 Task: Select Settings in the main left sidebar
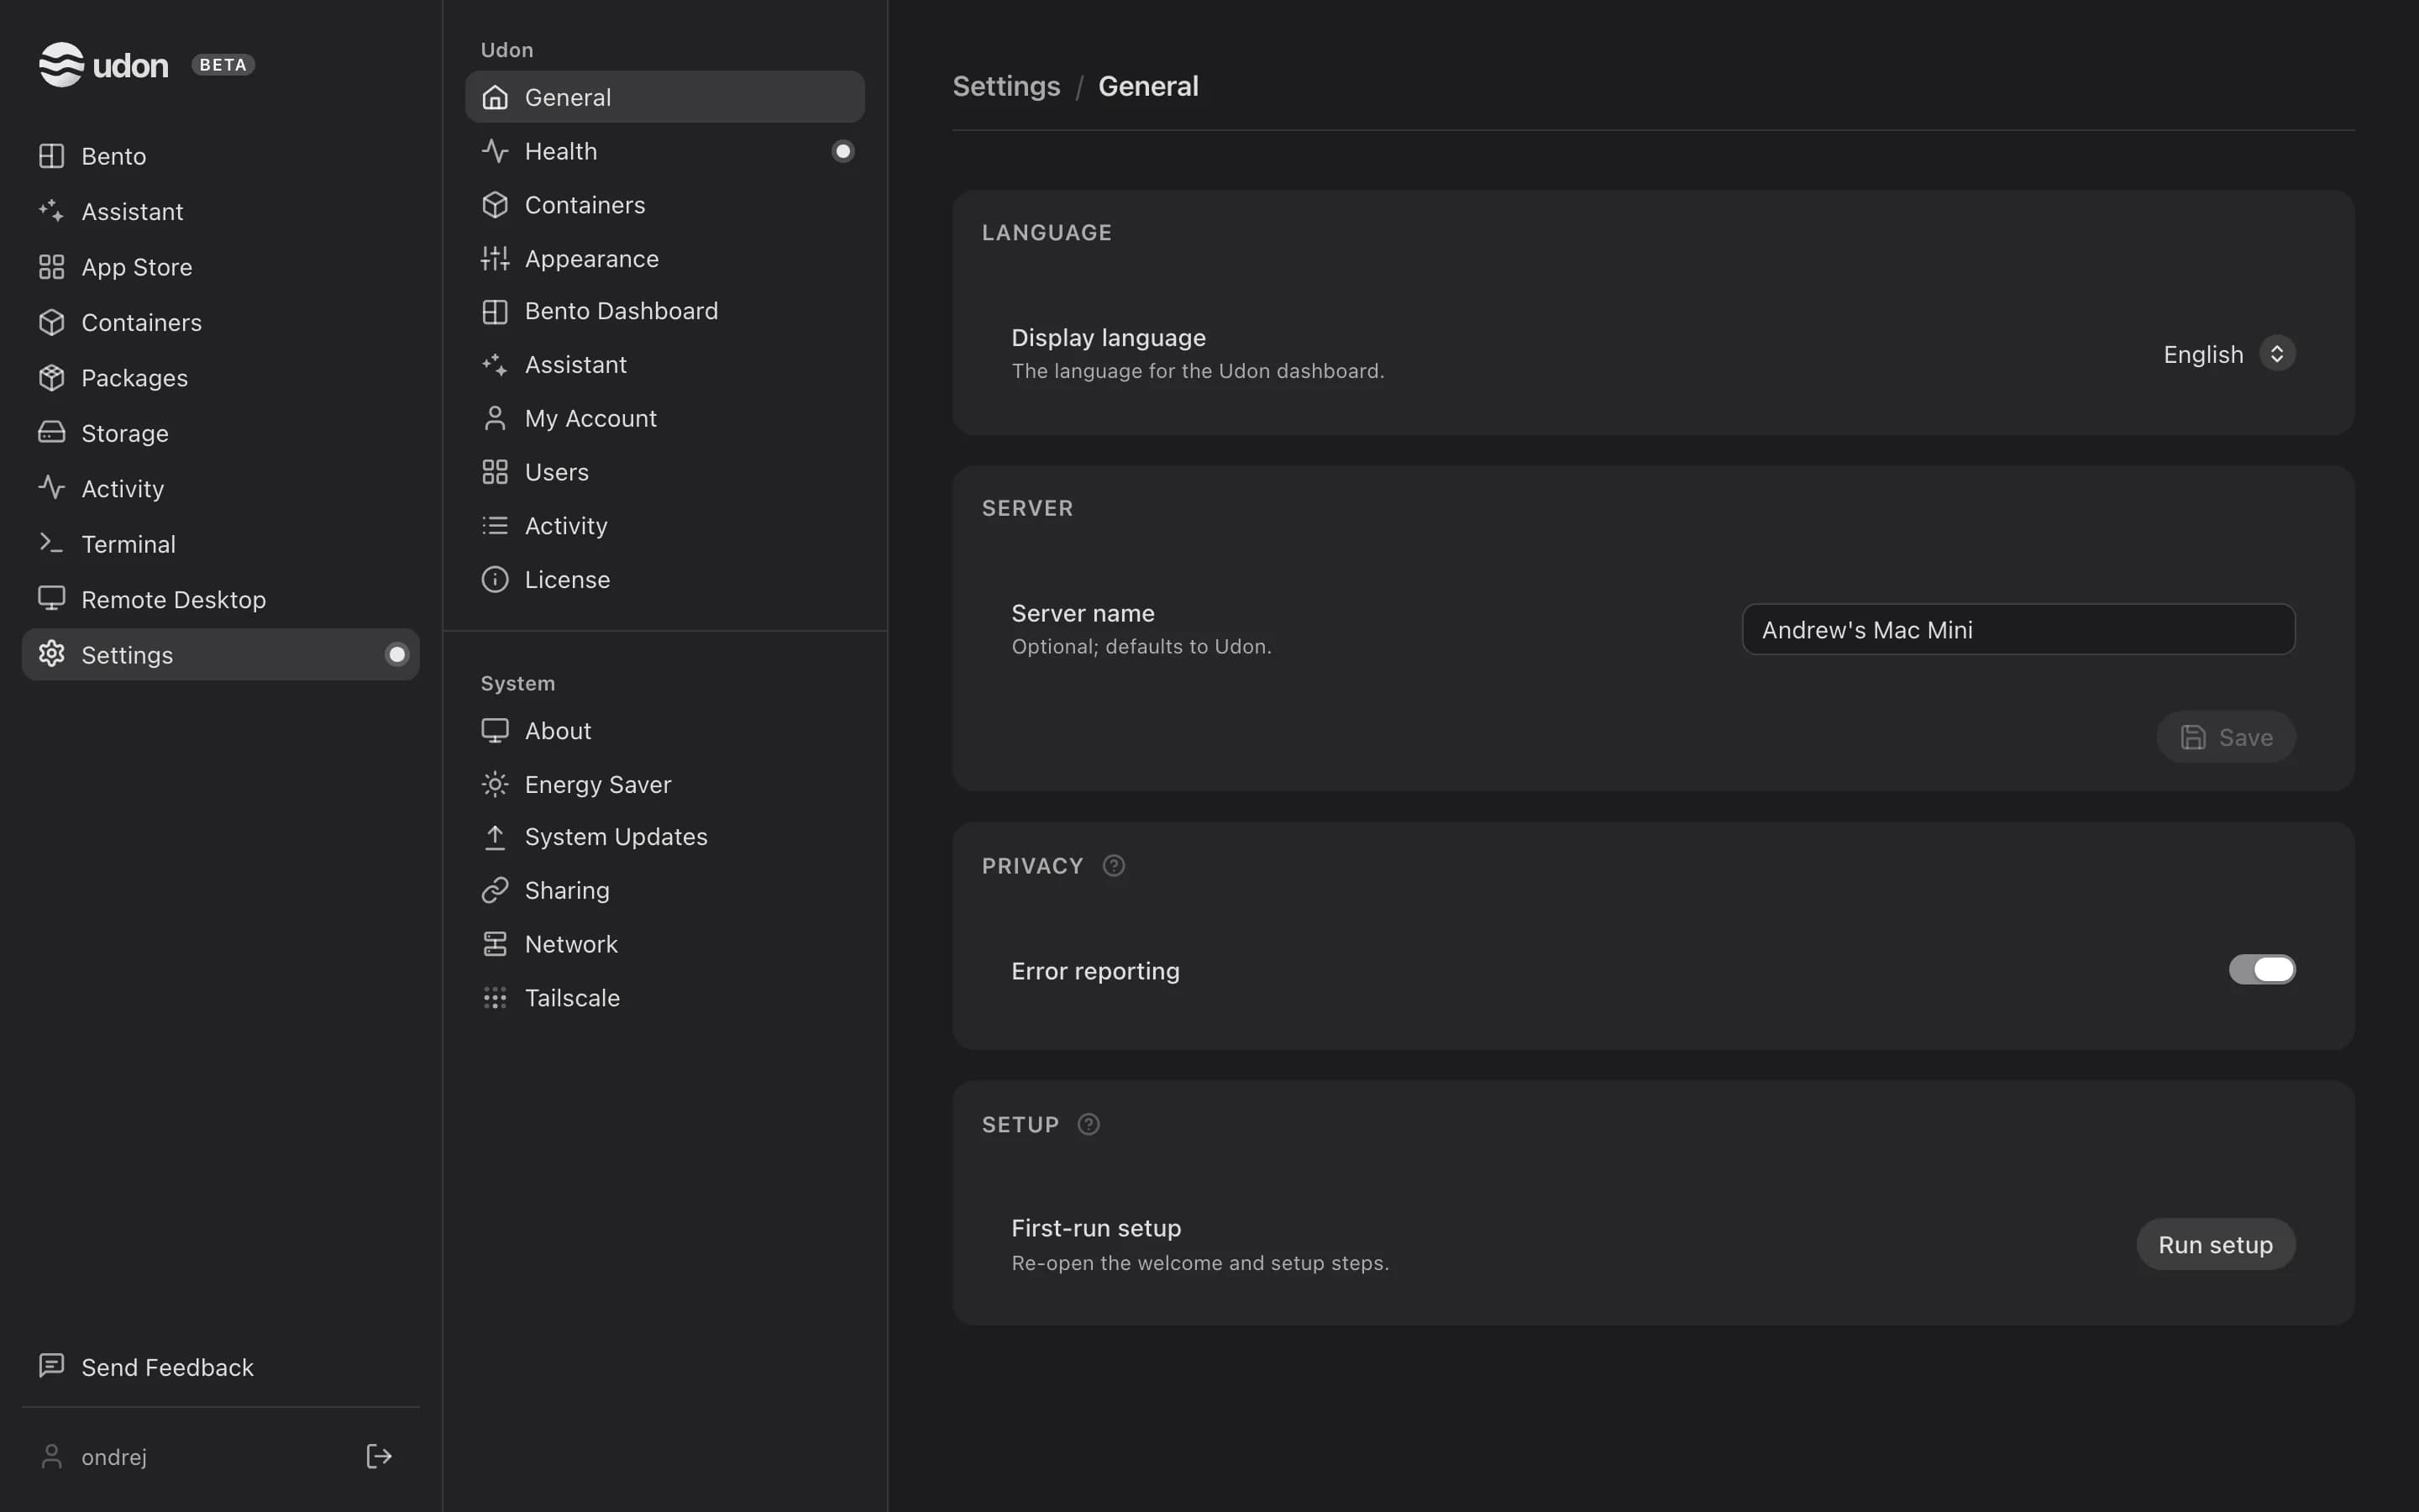[220, 655]
